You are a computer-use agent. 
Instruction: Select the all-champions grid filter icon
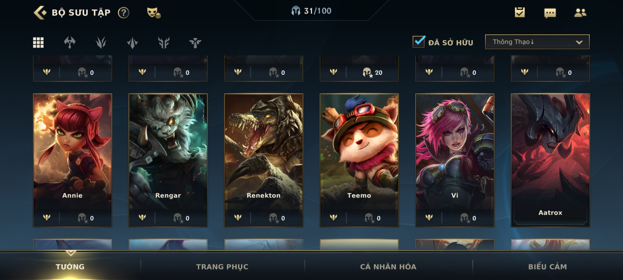coord(38,43)
